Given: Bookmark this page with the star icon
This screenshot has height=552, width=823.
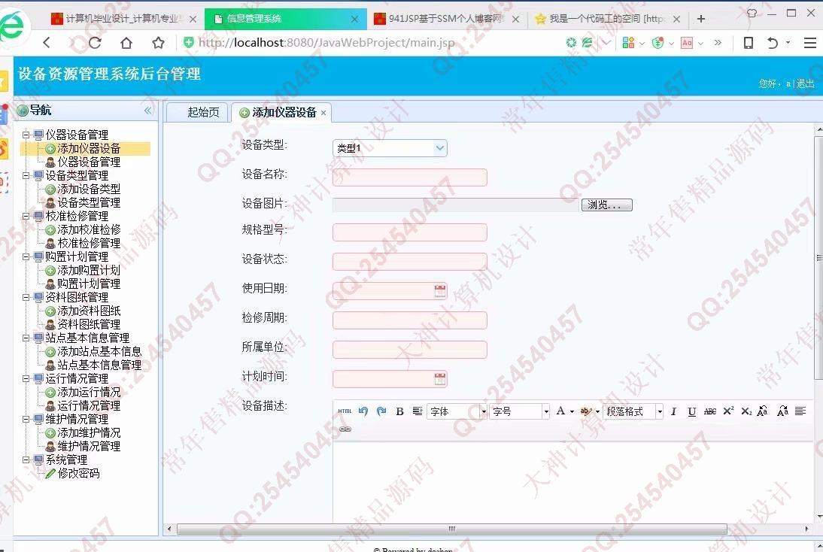Looking at the screenshot, I should coord(158,43).
